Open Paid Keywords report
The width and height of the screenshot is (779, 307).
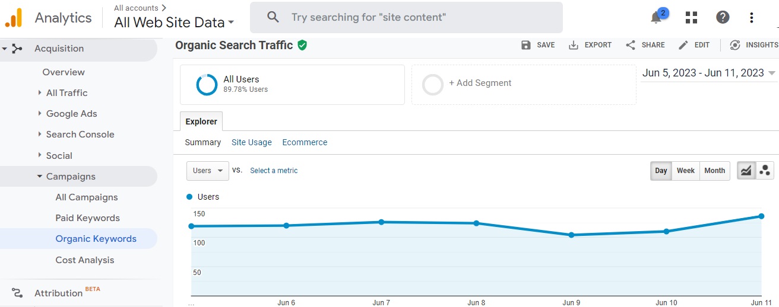pyautogui.click(x=87, y=218)
